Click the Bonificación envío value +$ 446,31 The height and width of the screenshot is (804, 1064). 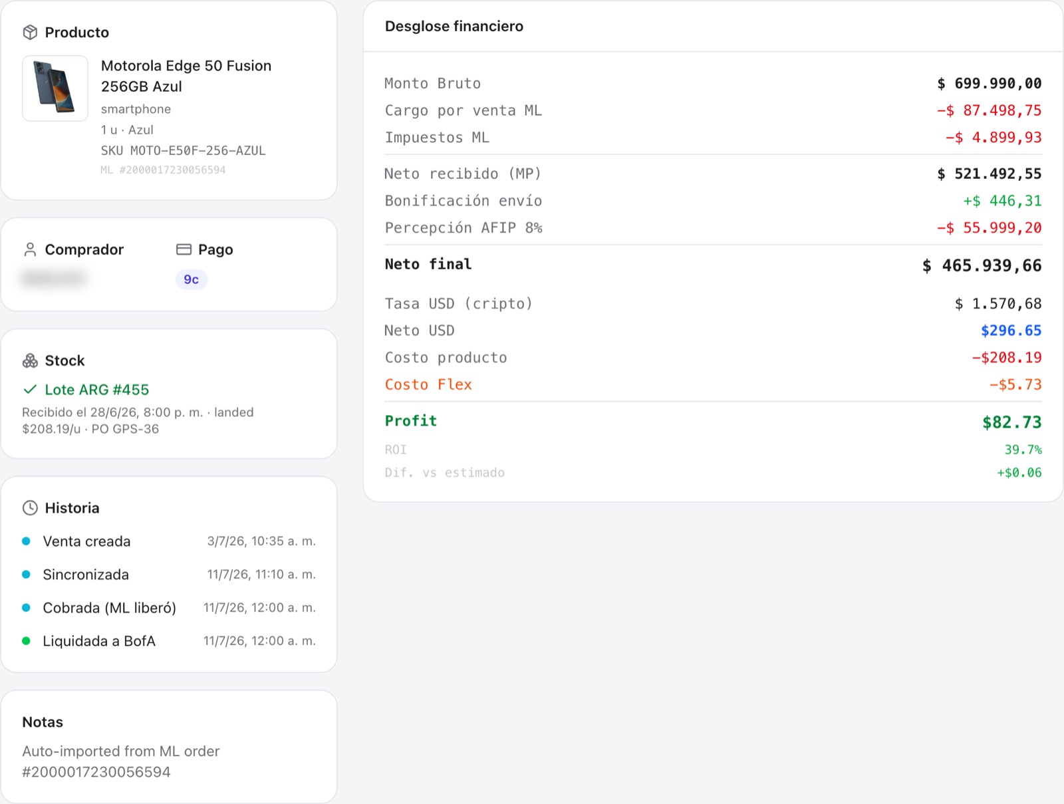(1002, 201)
